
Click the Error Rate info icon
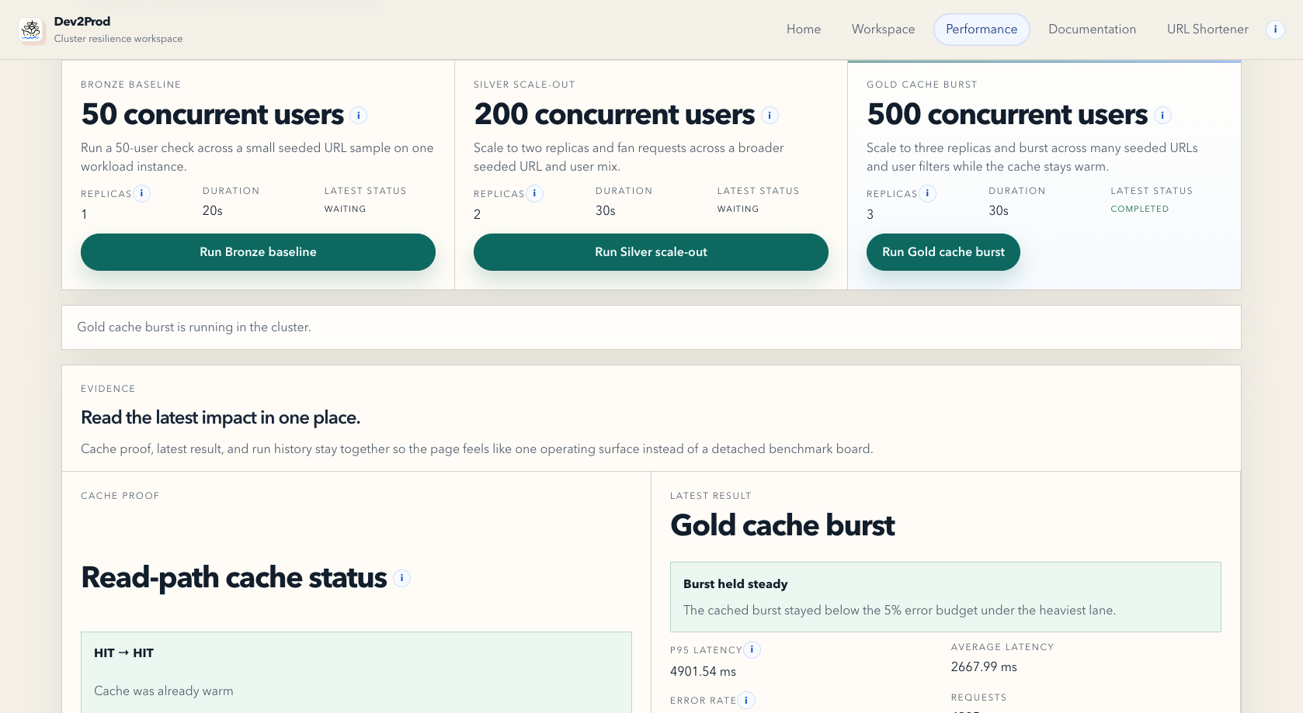(x=745, y=700)
